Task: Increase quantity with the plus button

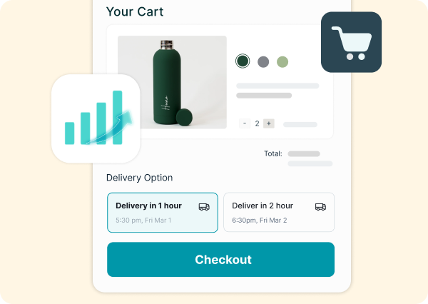Action: click(x=269, y=123)
